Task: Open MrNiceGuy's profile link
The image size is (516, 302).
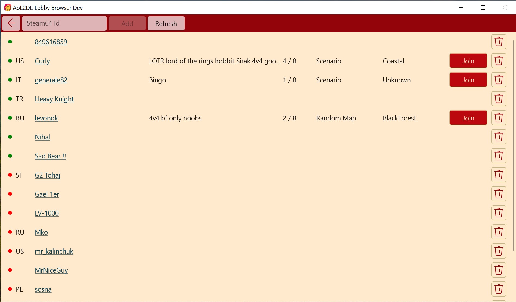Action: (x=51, y=270)
